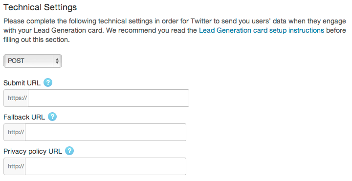Focus the Fallback URL input field
Viewport: 352px width, 181px height.
(106, 132)
